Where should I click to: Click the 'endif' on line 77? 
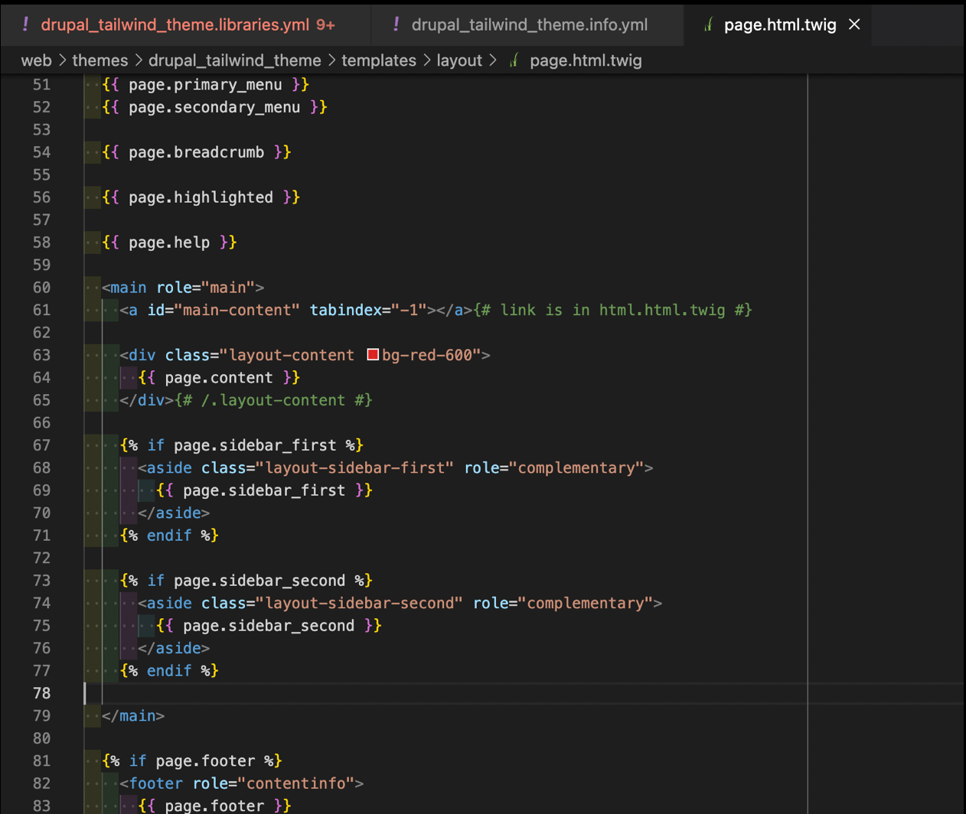169,671
